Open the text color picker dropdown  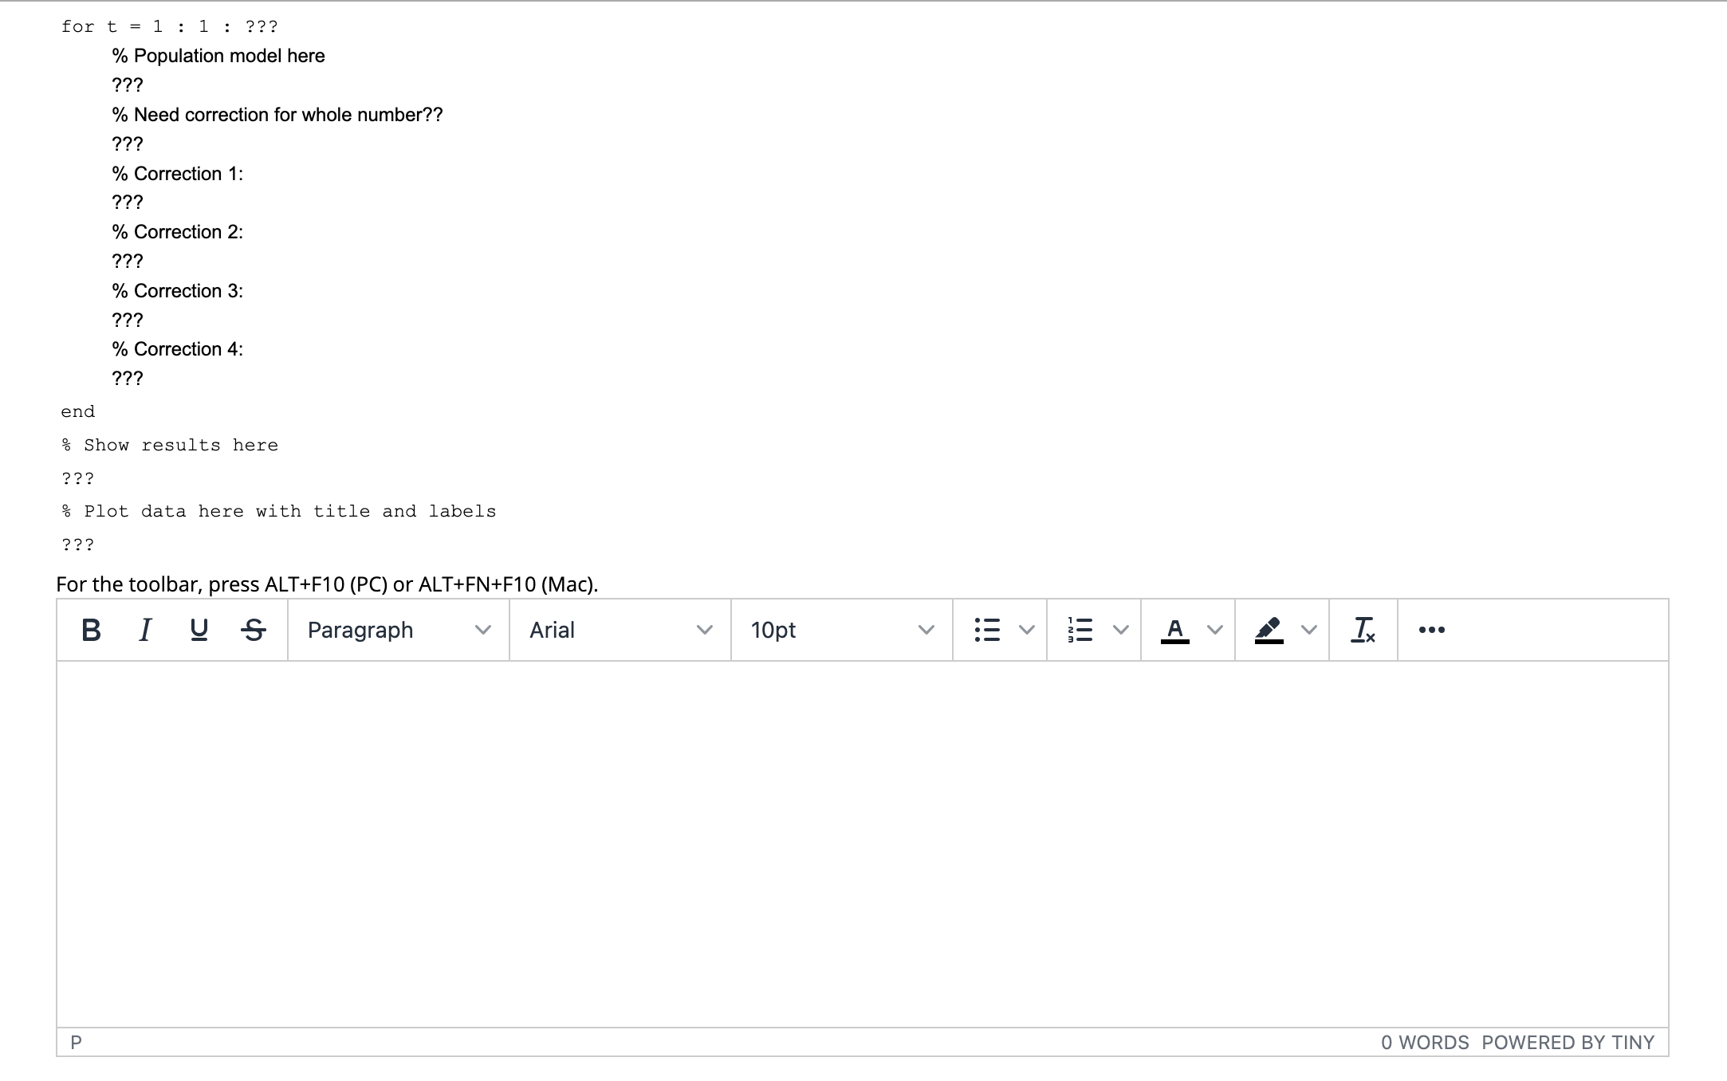[x=1215, y=630]
